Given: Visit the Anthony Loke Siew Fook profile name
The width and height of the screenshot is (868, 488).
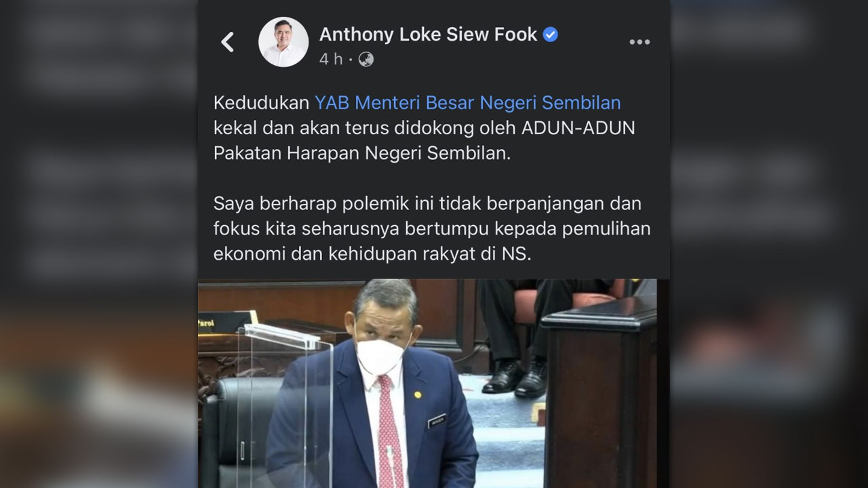Looking at the screenshot, I should pos(428,35).
